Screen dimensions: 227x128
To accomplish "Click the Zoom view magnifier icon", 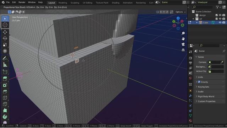I will point(183,33).
